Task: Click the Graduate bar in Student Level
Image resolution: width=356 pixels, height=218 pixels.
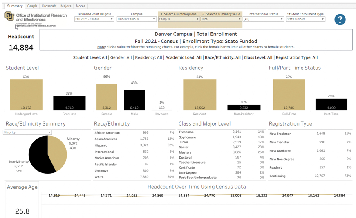Action: tap(69, 103)
